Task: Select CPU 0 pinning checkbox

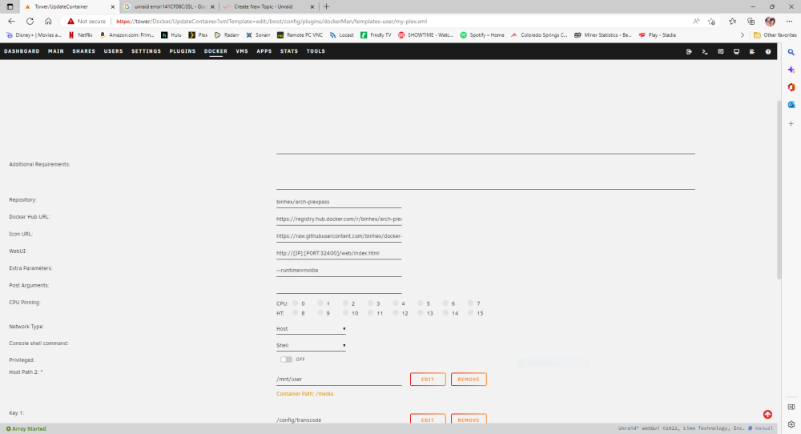Action: (x=296, y=303)
